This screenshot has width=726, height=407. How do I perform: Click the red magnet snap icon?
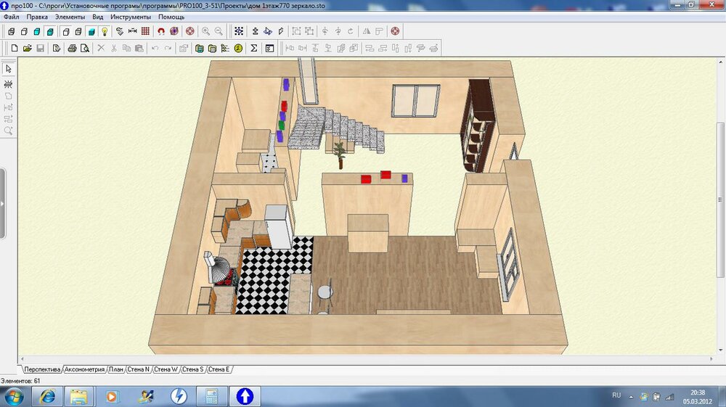coord(161,31)
